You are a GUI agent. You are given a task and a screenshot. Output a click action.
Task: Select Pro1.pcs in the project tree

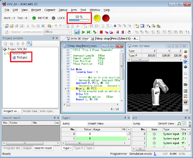22,57
